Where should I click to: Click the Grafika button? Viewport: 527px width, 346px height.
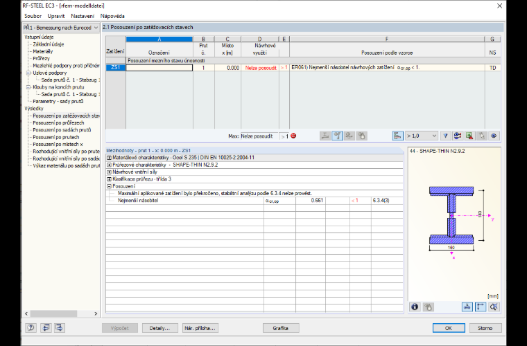(x=280, y=328)
